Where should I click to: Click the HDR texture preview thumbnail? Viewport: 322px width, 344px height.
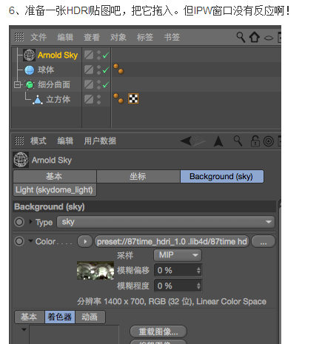[x=95, y=271]
